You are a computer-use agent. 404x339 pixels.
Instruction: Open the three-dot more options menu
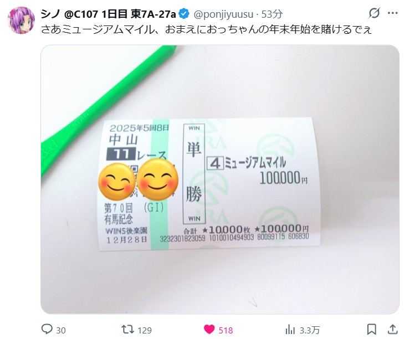[x=392, y=13]
